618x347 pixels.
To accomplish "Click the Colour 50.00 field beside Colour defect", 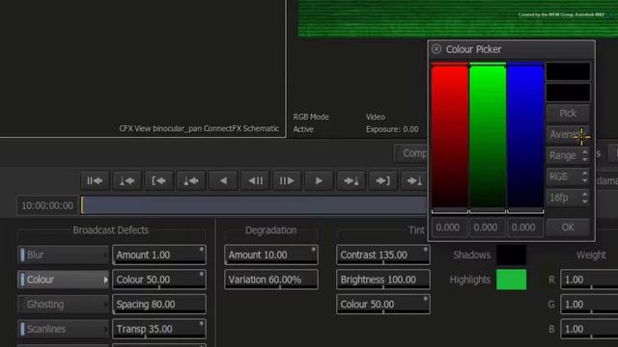I will pos(159,280).
